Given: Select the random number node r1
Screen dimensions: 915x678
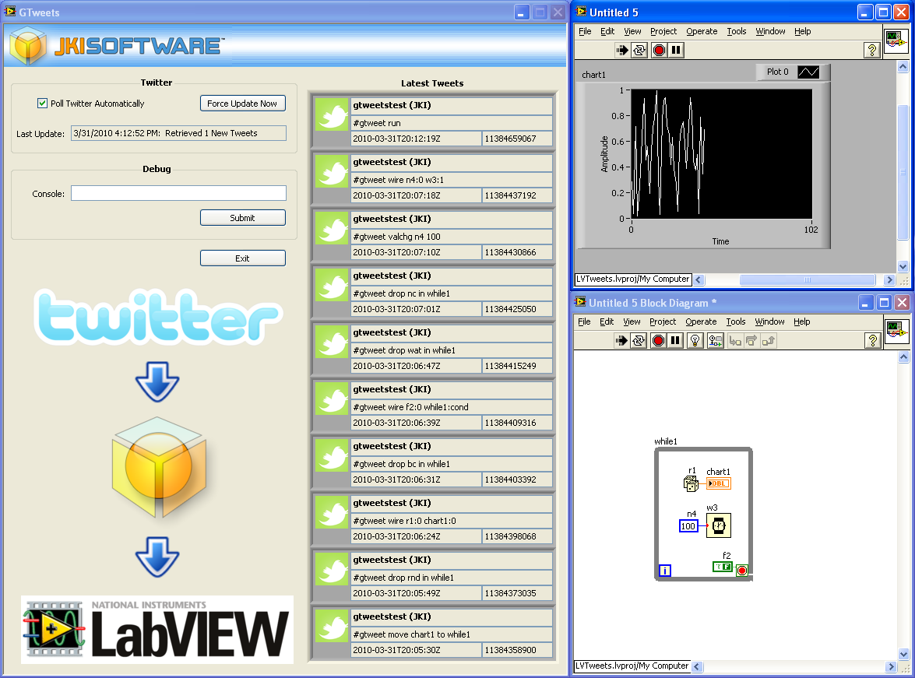Looking at the screenshot, I should pos(691,483).
